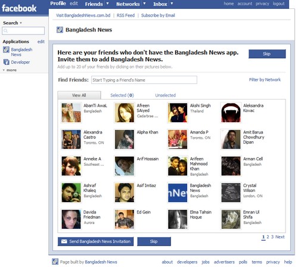Image resolution: width=298 pixels, height=267 pixels.
Task: Click in the sidebar search field
Action: [x=23, y=31]
